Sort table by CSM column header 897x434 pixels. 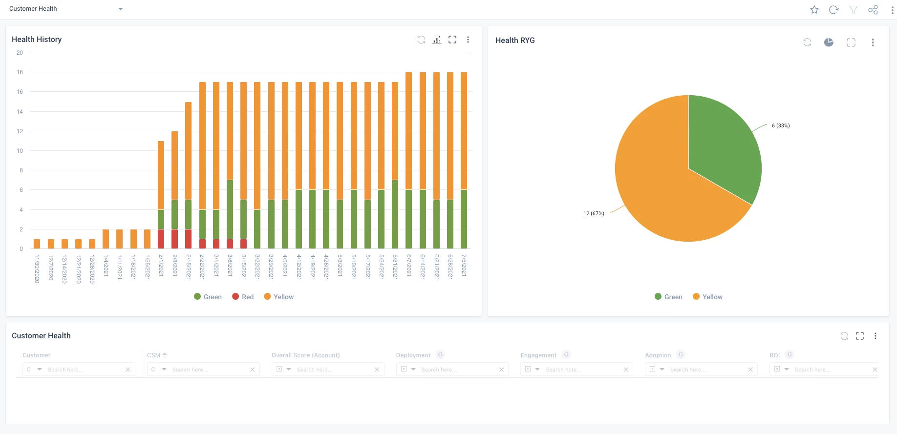point(157,355)
